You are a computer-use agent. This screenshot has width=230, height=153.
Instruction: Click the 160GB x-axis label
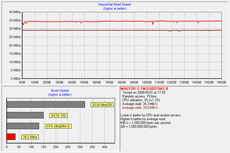coord(221,83)
